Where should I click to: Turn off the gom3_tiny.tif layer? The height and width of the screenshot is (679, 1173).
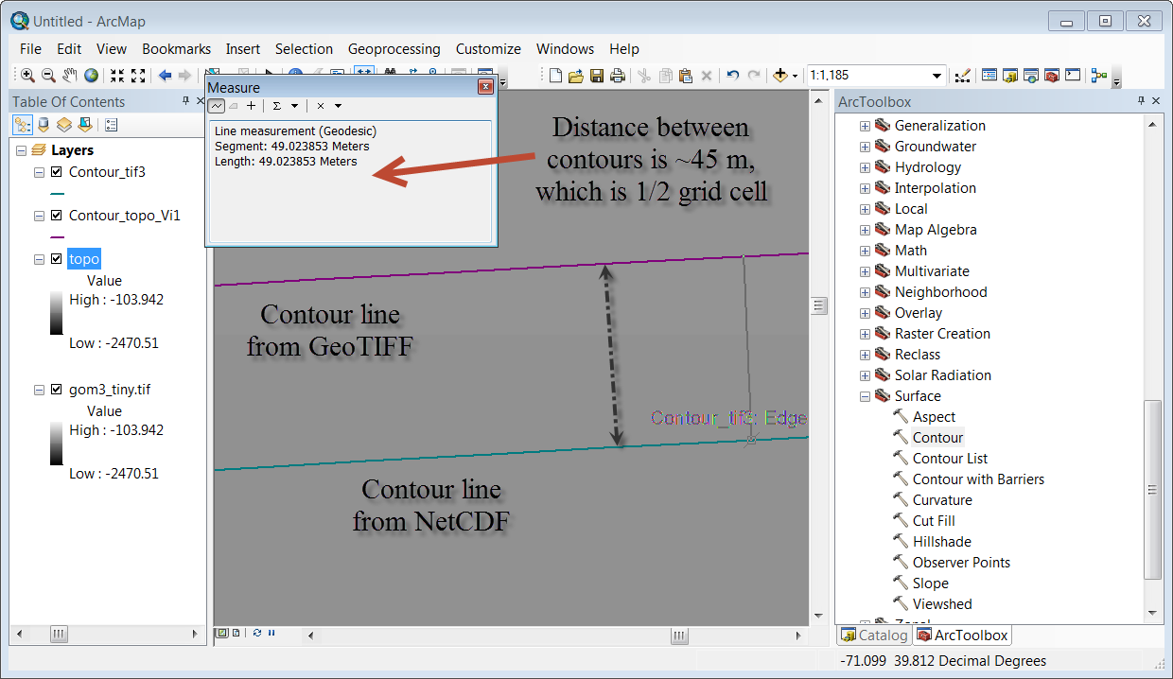56,390
